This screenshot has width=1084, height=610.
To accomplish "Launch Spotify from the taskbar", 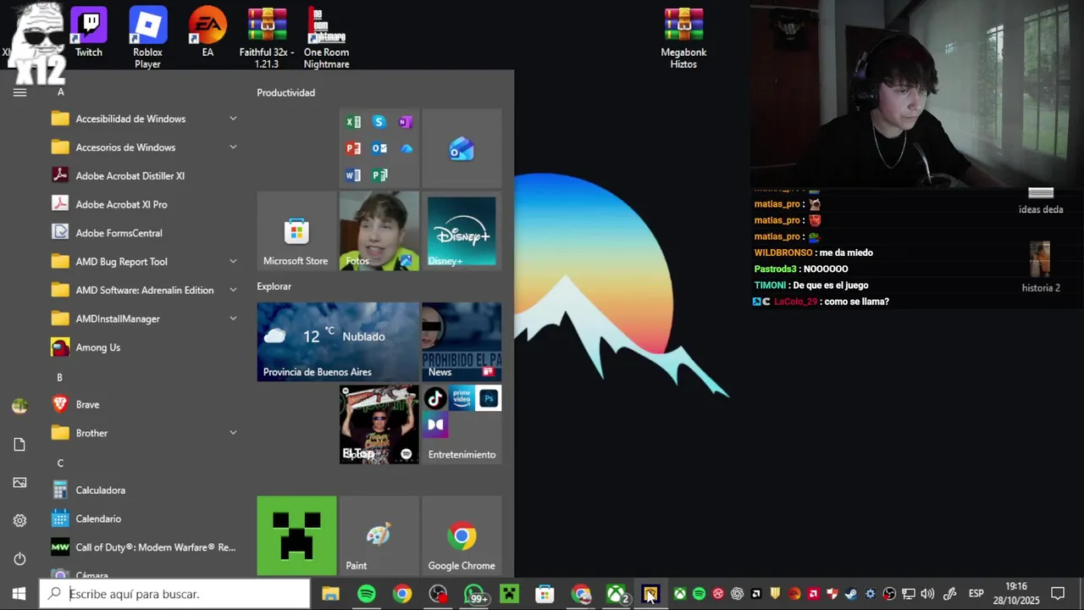I will pyautogui.click(x=367, y=594).
